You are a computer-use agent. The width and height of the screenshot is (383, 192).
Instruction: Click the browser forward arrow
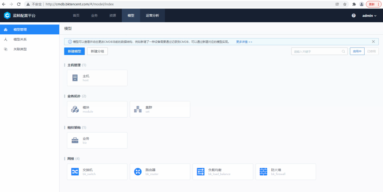pyautogui.click(x=11, y=4)
